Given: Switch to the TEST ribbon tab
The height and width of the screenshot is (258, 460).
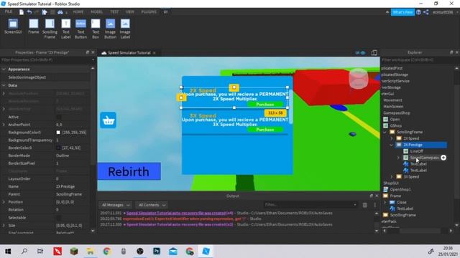Looking at the screenshot, I should click(114, 11).
